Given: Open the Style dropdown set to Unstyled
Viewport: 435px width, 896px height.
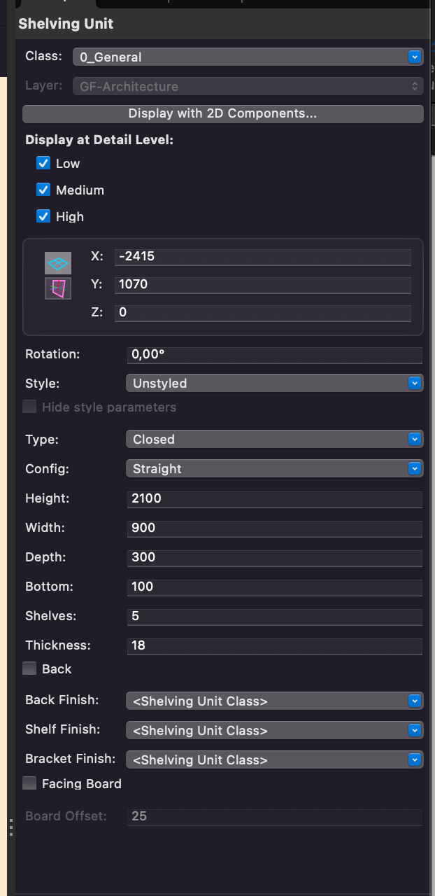Looking at the screenshot, I should (x=274, y=384).
